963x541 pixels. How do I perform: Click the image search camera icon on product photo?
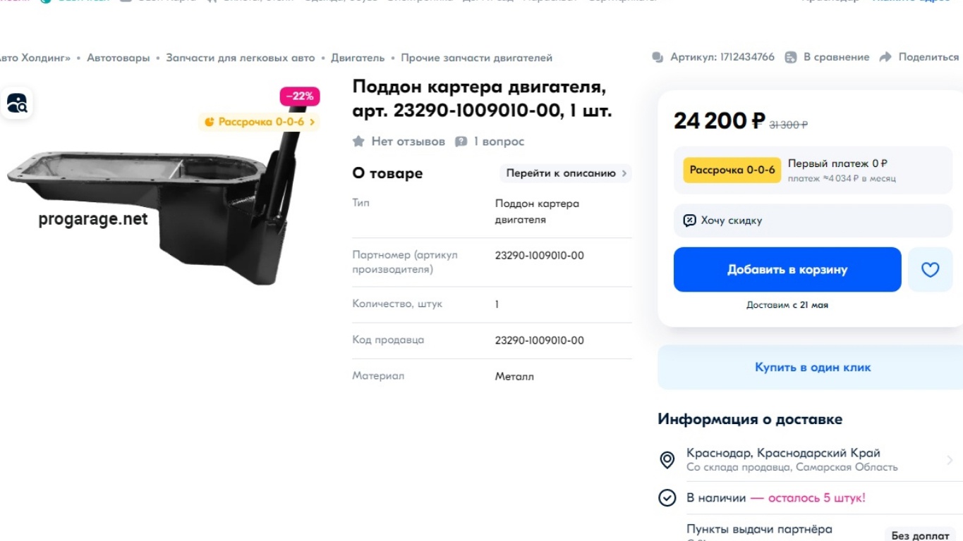click(x=17, y=103)
